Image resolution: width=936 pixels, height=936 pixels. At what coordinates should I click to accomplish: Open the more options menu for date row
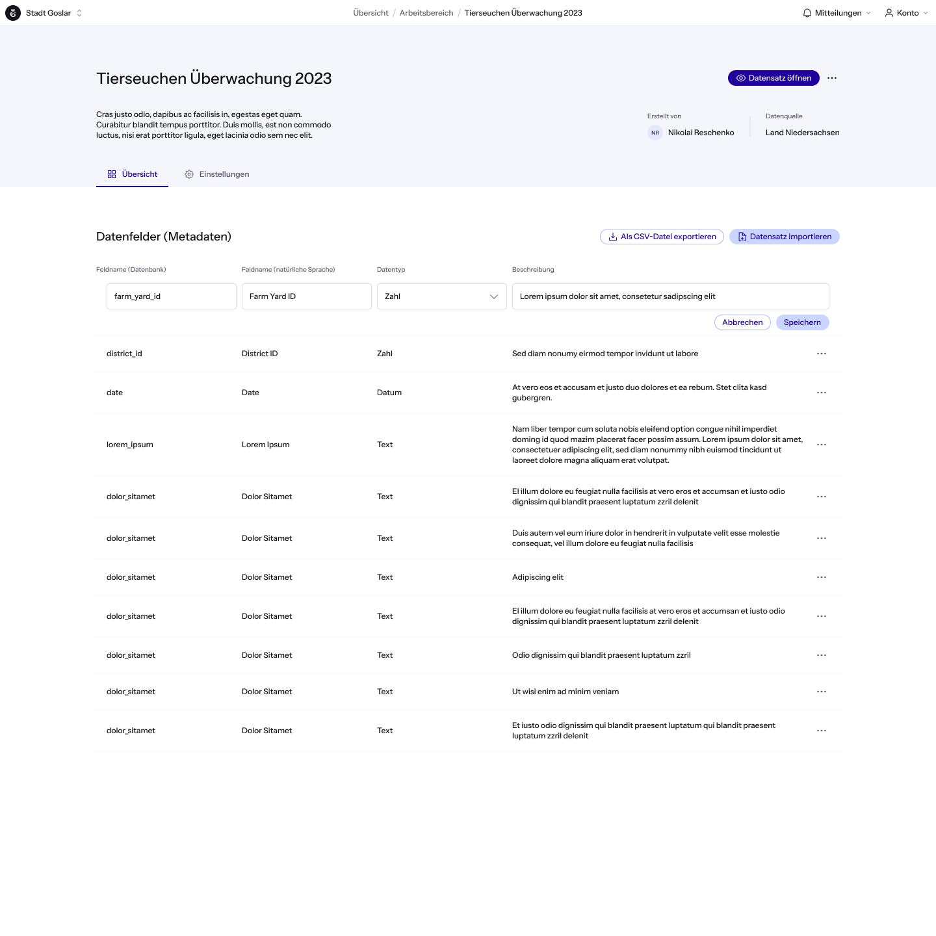click(x=822, y=393)
